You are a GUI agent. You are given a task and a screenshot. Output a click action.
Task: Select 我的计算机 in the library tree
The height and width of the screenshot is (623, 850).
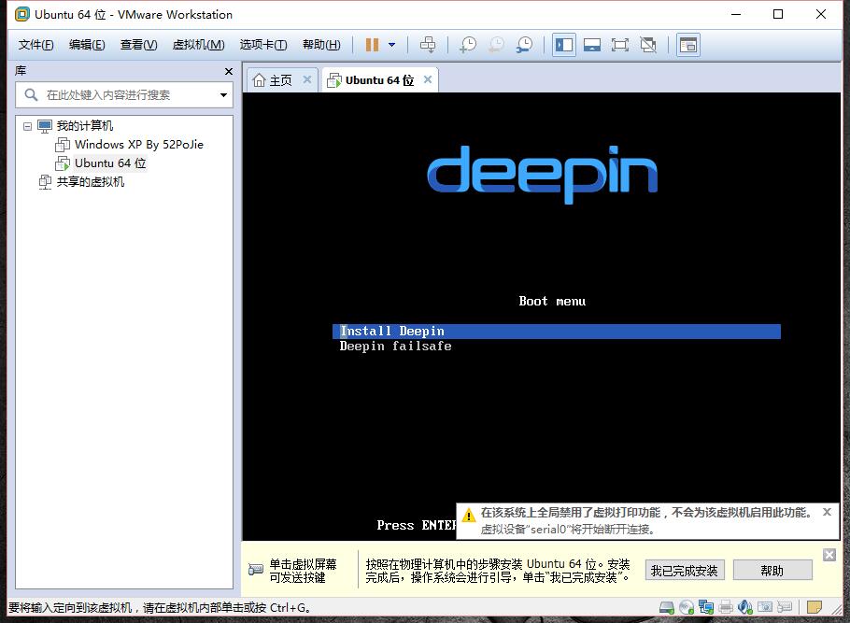click(85, 126)
